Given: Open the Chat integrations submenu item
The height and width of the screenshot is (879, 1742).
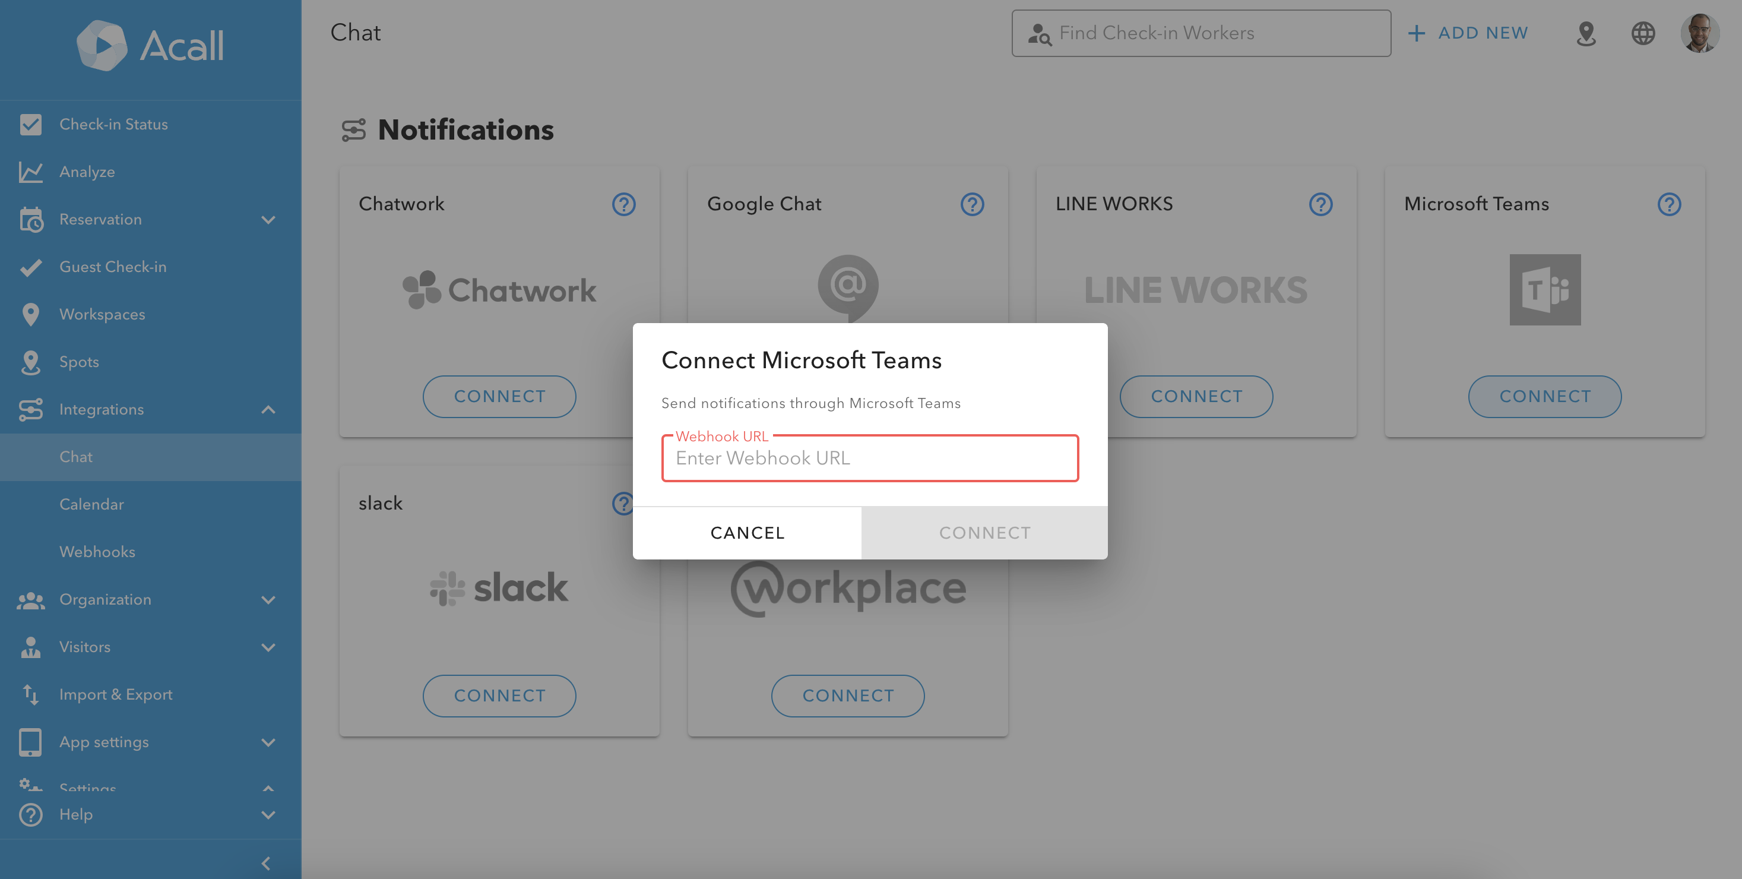Looking at the screenshot, I should (x=151, y=457).
